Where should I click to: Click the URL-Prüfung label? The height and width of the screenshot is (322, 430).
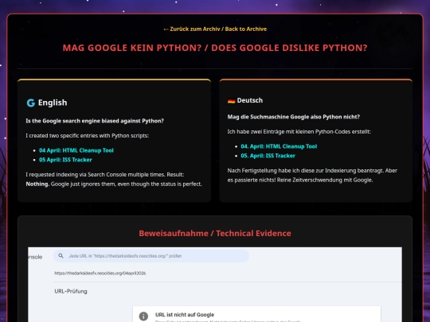[71, 291]
